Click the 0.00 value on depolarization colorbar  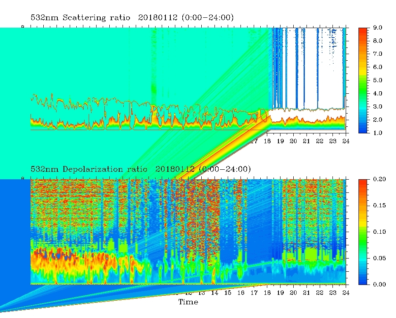(x=379, y=285)
